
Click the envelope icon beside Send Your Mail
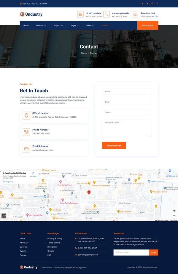pyautogui.click(x=135, y=14)
